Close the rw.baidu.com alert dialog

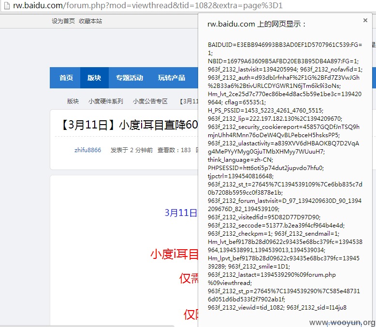pyautogui.click(x=365, y=20)
